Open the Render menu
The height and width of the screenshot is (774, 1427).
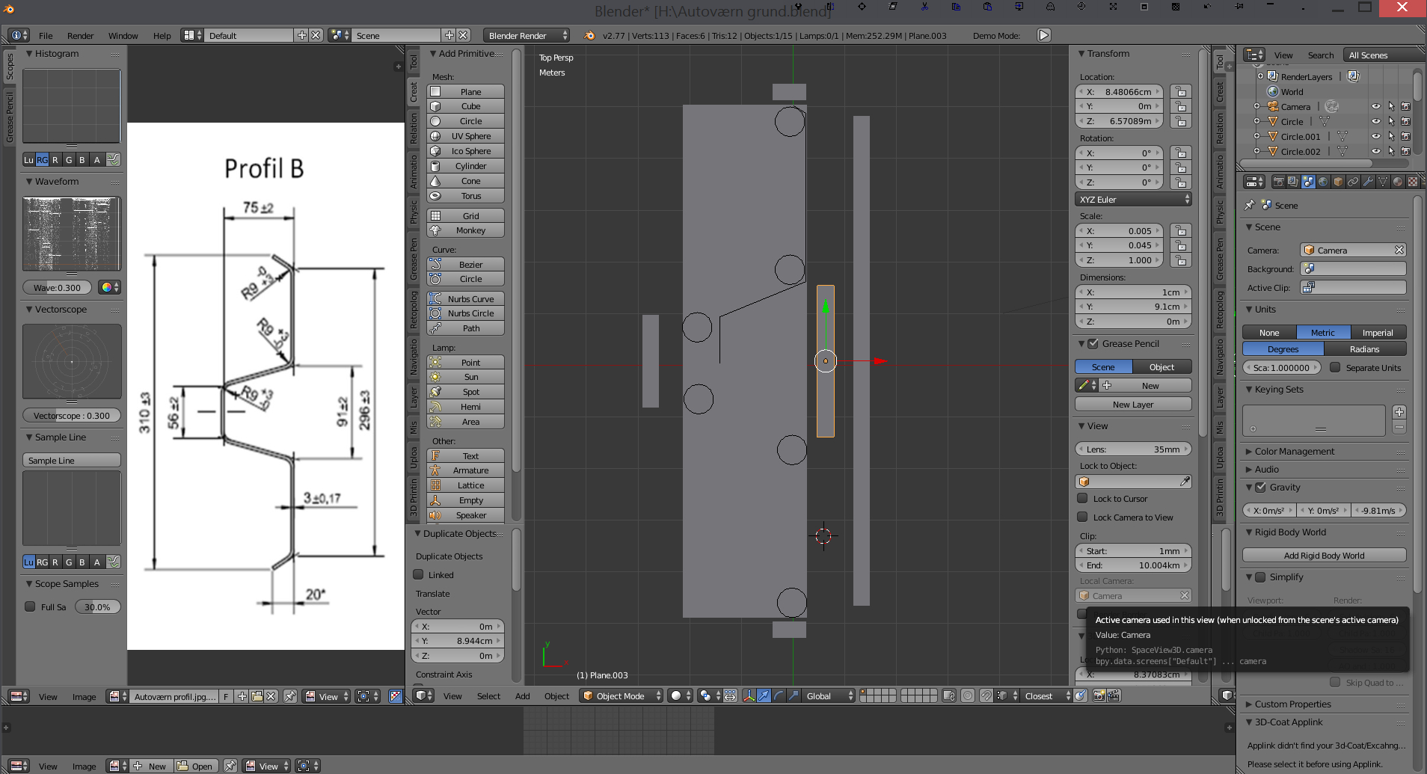point(80,35)
